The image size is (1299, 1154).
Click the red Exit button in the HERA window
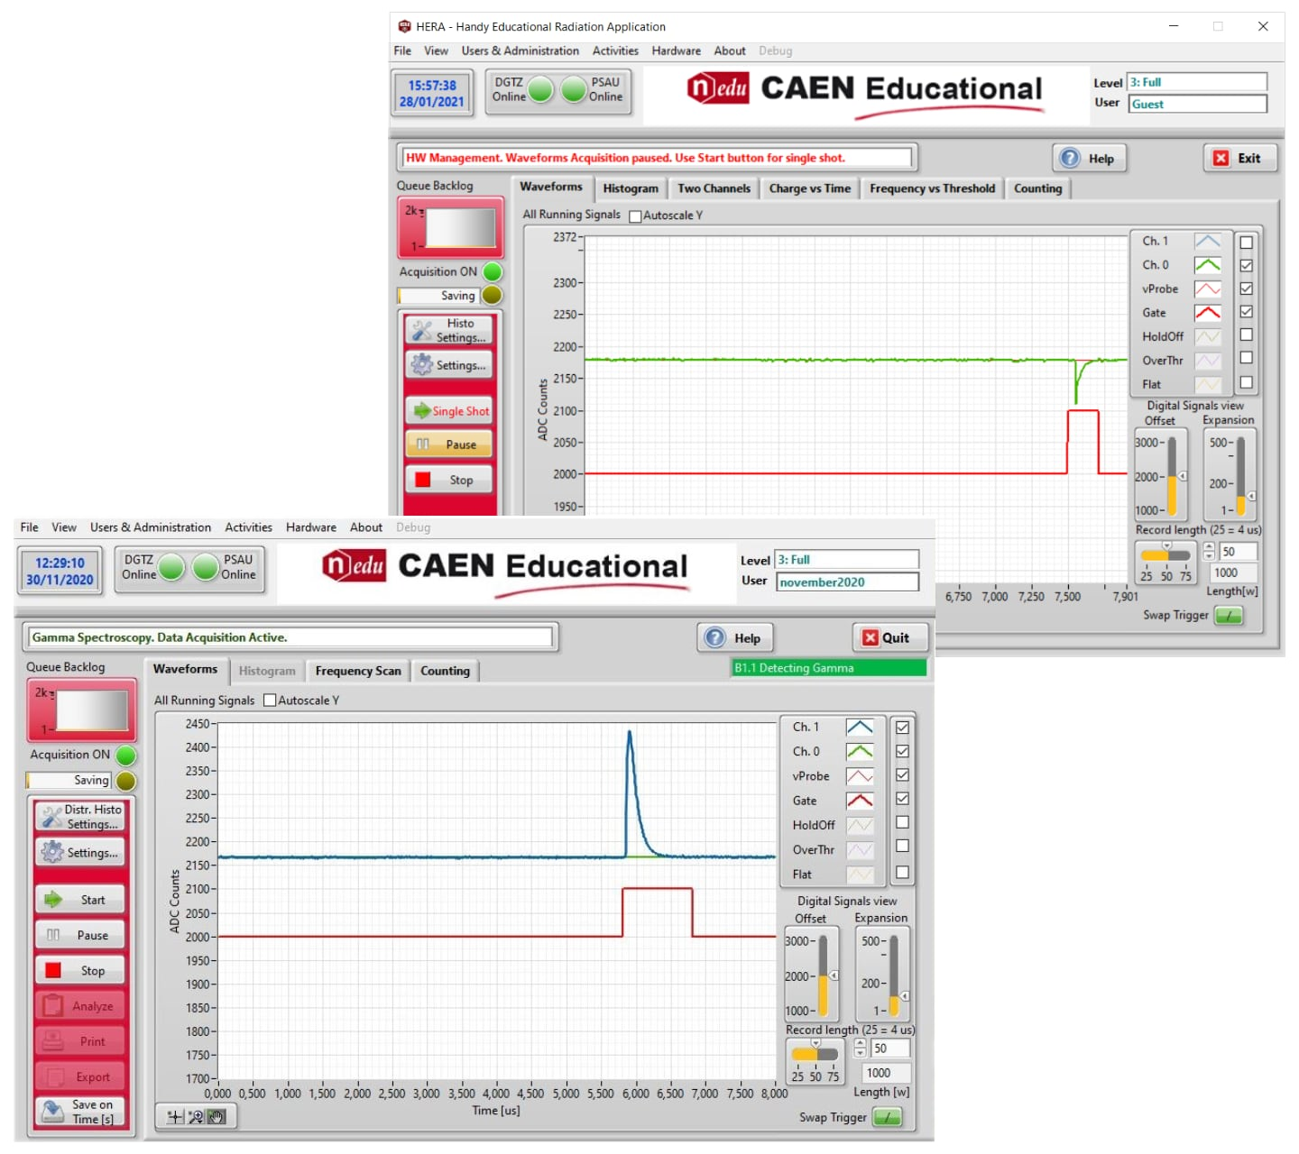pyautogui.click(x=1238, y=158)
